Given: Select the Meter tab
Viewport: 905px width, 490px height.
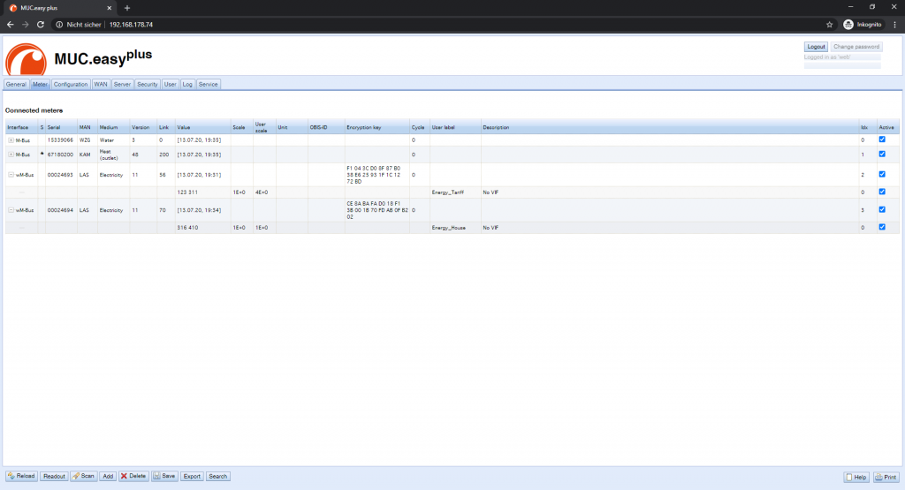Looking at the screenshot, I should click(x=40, y=84).
